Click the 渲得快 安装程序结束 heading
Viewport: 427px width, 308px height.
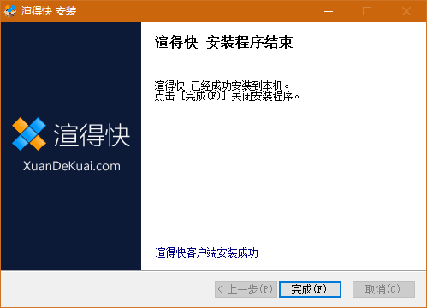pos(223,43)
